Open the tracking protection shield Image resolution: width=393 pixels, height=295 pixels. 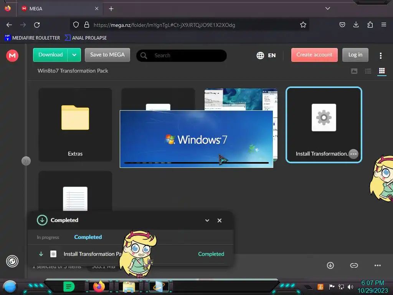(x=76, y=25)
